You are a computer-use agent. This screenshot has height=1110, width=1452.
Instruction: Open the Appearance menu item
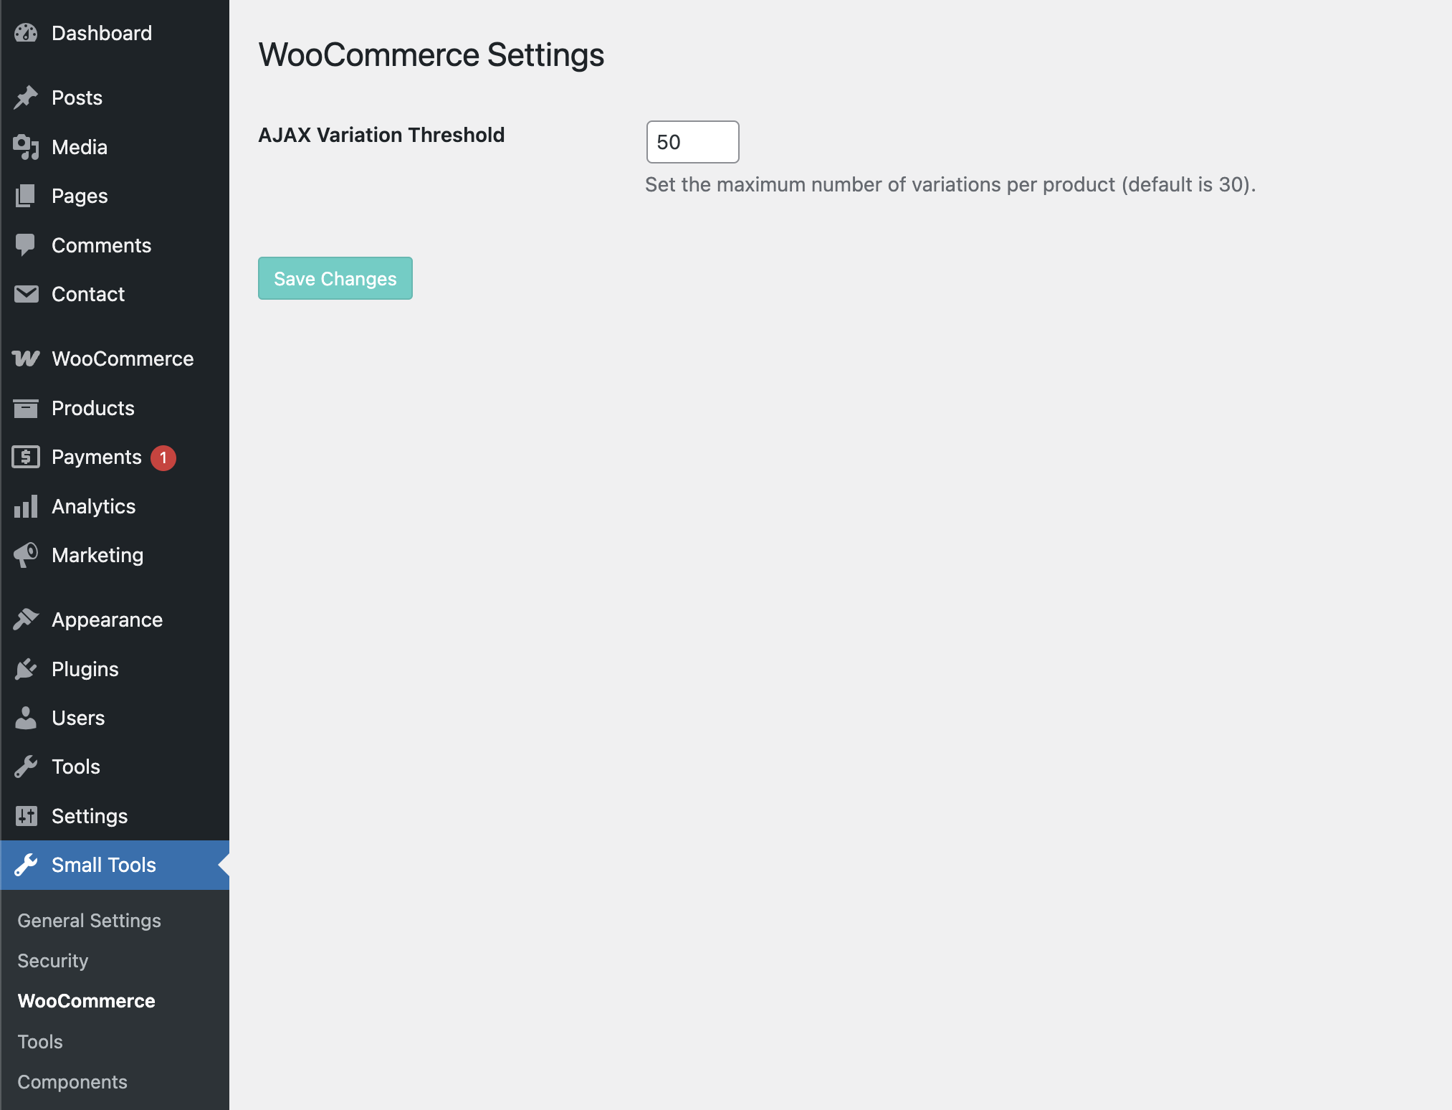point(107,620)
